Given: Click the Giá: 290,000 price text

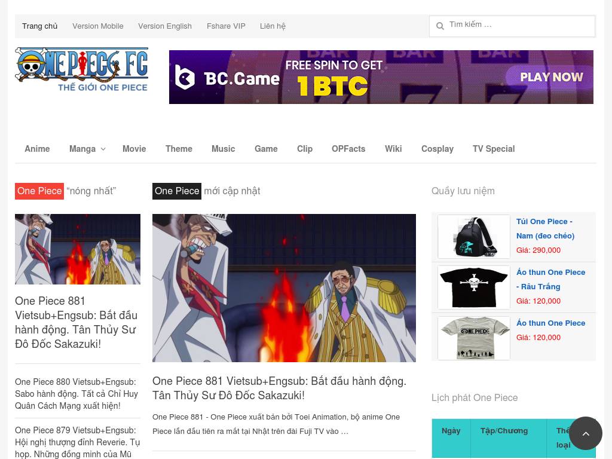Looking at the screenshot, I should pyautogui.click(x=538, y=250).
